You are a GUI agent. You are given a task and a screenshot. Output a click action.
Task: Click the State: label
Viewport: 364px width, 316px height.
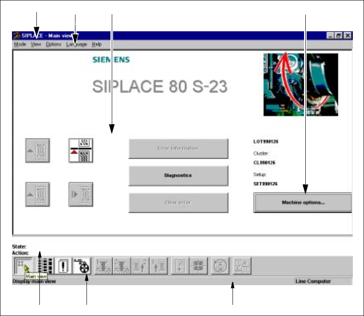point(19,247)
